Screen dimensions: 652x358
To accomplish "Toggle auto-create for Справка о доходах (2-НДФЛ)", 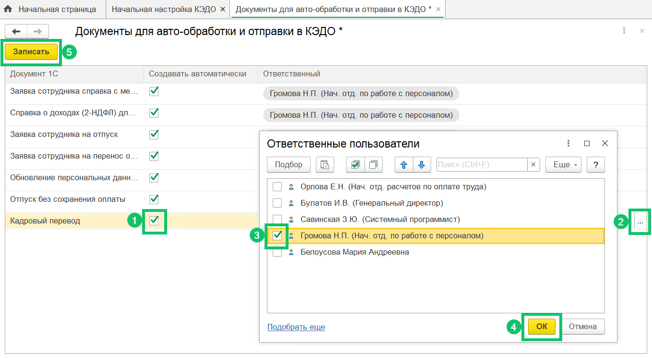I will click(154, 113).
